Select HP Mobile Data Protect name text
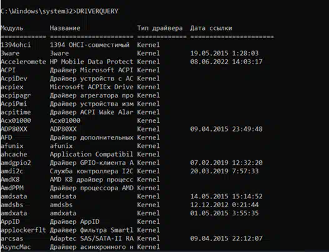Image resolution: width=329 pixels, height=252 pixels. click(x=92, y=62)
